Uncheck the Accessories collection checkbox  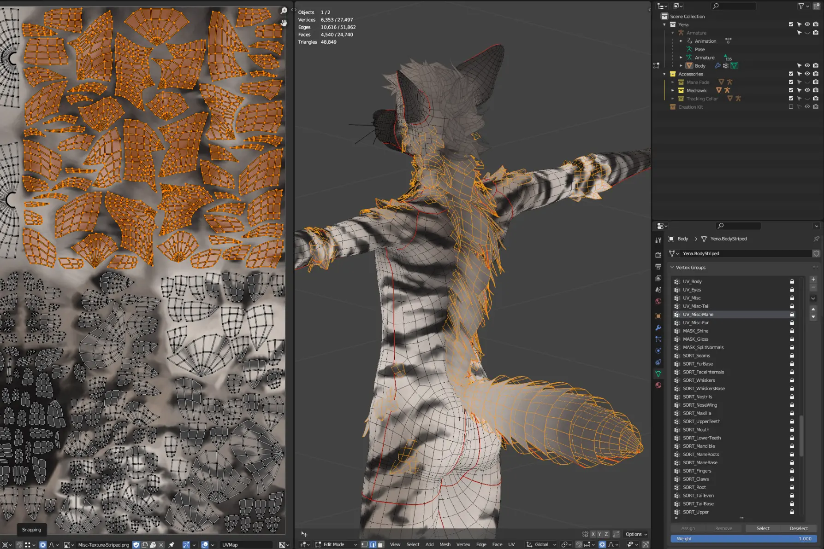[791, 74]
